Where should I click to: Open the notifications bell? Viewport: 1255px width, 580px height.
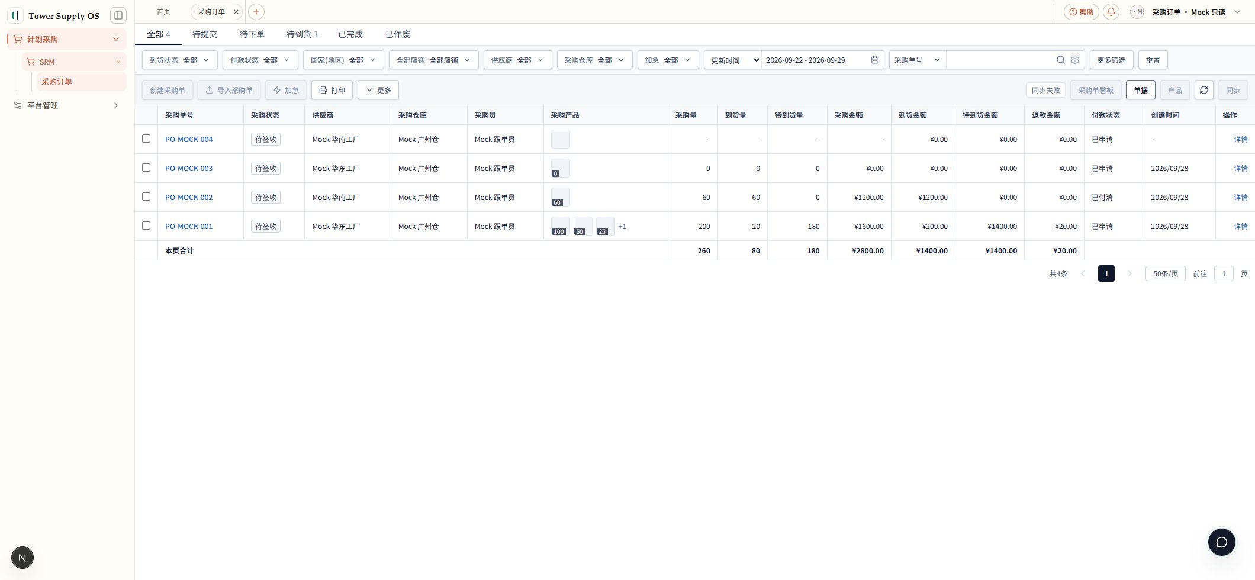pos(1111,12)
